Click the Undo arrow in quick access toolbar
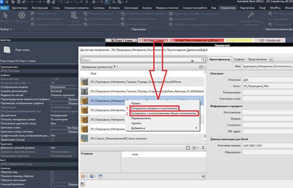 (x=32, y=2)
